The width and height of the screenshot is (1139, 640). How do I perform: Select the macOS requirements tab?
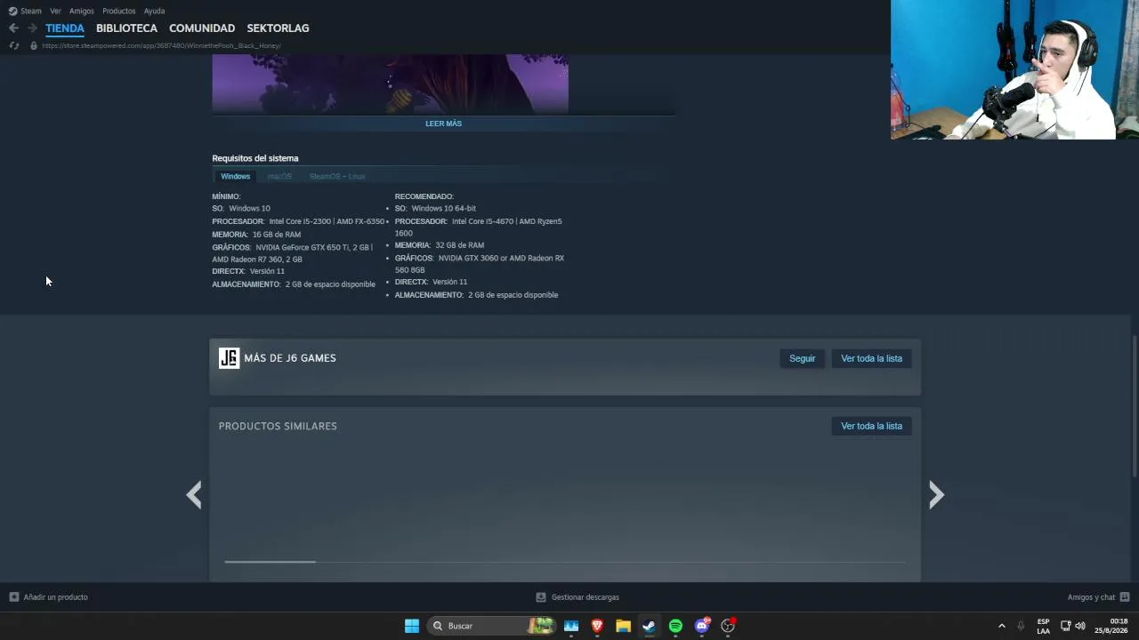[279, 176]
